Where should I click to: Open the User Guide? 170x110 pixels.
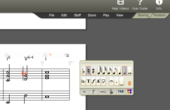[140, 5]
